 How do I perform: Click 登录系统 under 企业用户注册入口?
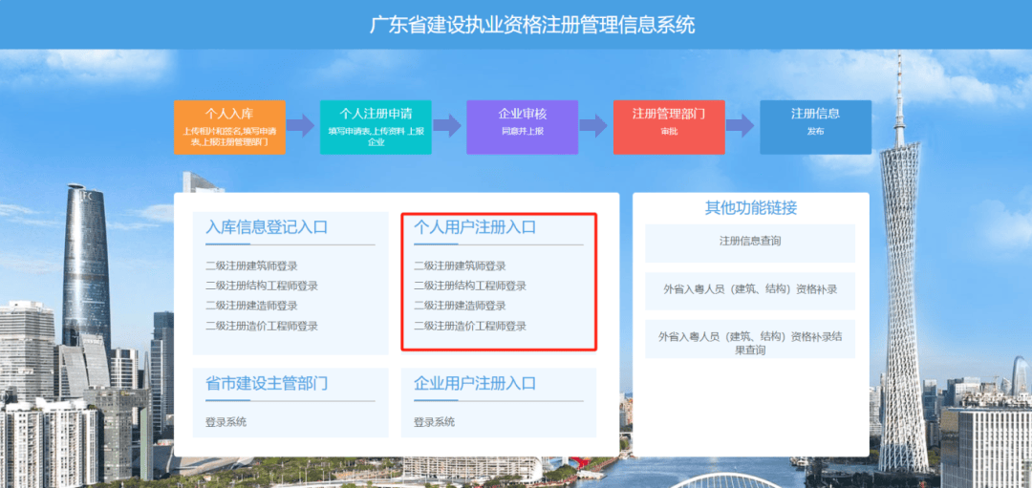point(434,421)
